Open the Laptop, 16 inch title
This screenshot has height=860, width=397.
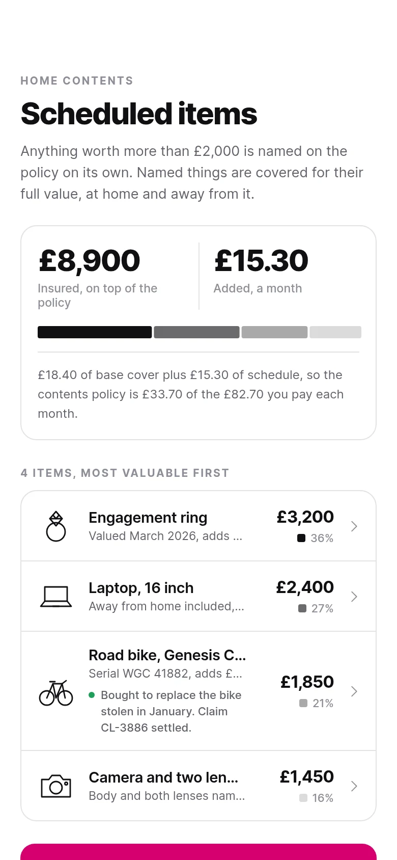pos(141,588)
